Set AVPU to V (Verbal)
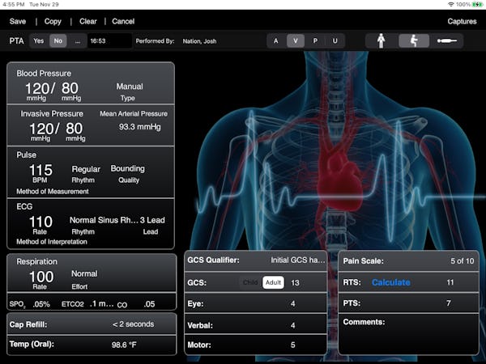486x364 pixels. click(296, 41)
